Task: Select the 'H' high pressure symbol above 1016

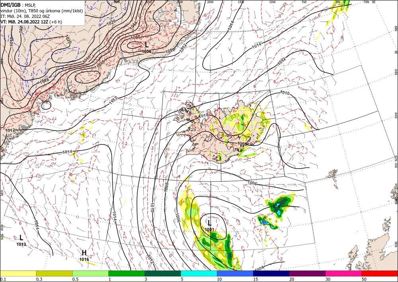Action: [84, 253]
